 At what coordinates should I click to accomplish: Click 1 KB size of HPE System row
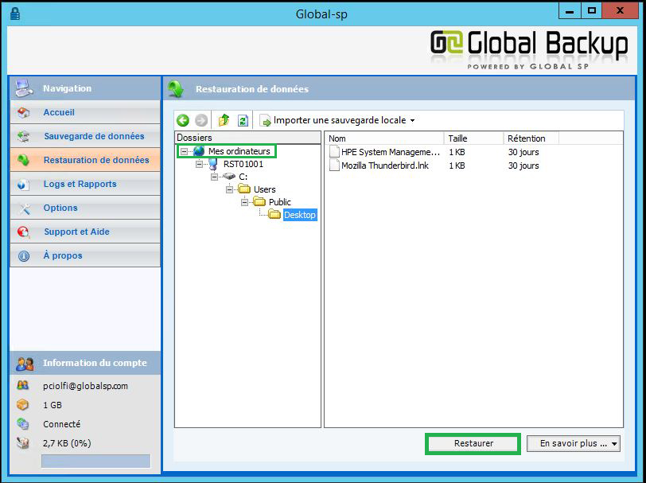(x=457, y=152)
